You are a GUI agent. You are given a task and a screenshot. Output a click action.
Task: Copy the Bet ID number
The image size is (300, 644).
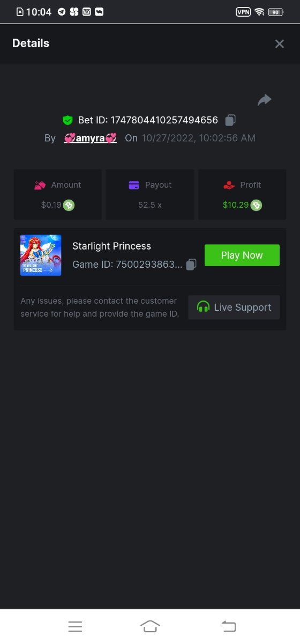pos(230,120)
